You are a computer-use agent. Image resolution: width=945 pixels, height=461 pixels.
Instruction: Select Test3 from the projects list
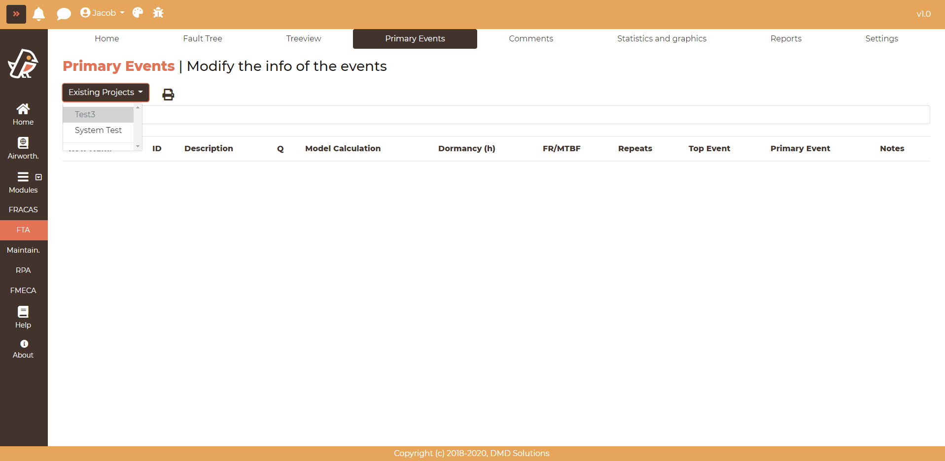[x=85, y=114]
